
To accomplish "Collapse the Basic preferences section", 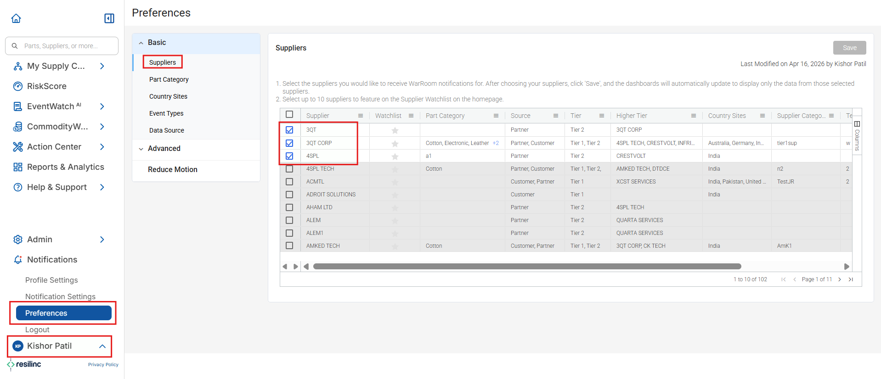I will click(141, 43).
